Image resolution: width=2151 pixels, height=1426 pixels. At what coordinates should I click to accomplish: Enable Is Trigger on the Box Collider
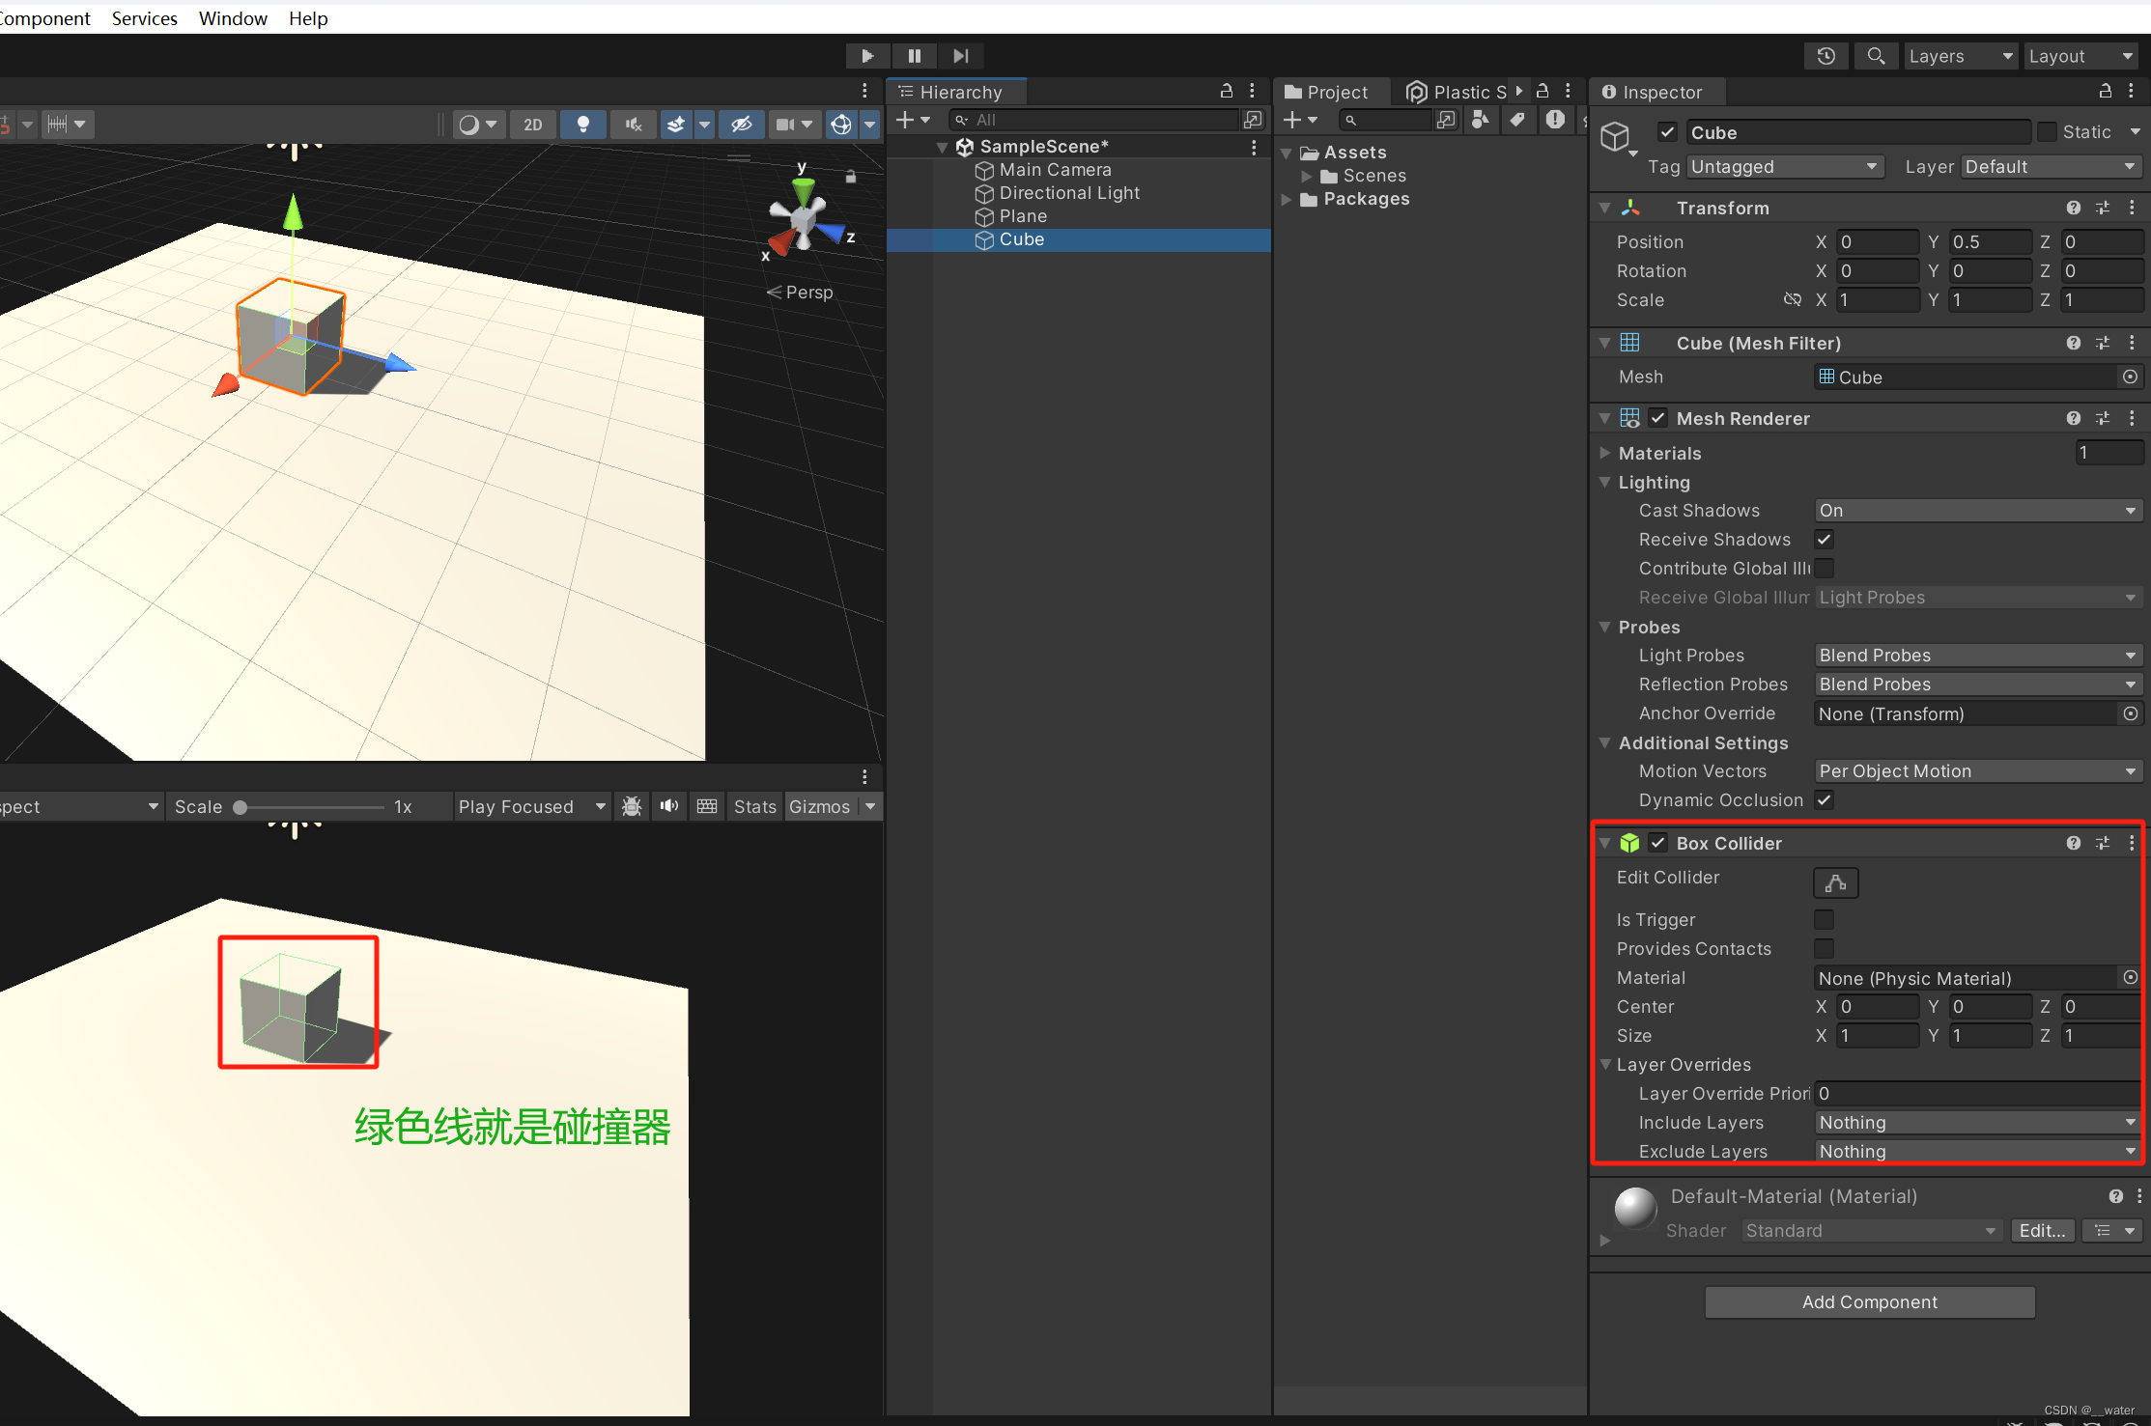click(x=1824, y=919)
